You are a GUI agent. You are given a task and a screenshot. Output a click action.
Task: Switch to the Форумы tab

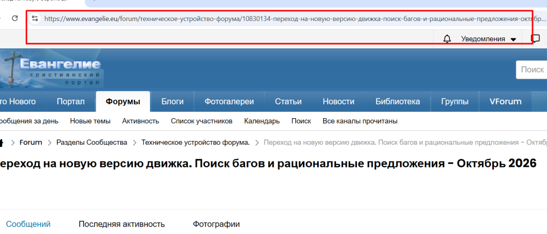click(123, 102)
